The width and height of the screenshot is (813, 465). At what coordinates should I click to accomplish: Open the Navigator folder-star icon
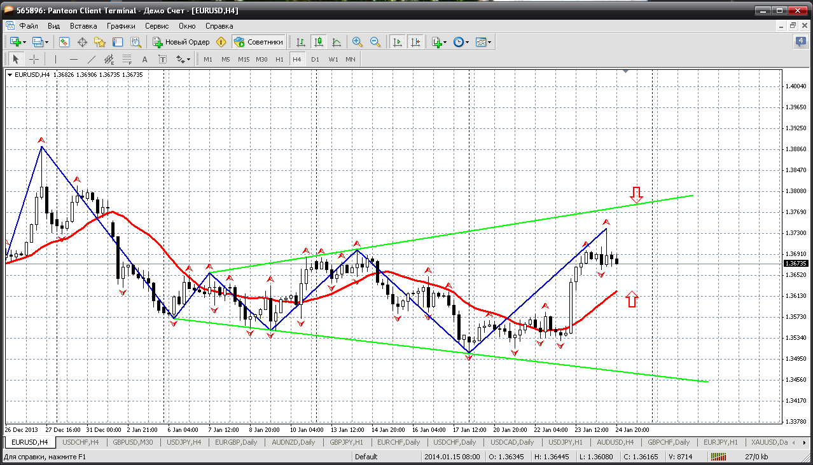pyautogui.click(x=100, y=42)
